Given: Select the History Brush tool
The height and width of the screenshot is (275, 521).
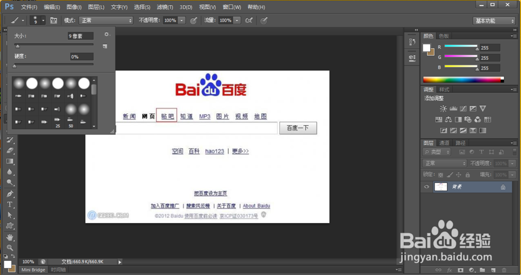Looking at the screenshot, I should [x=10, y=140].
